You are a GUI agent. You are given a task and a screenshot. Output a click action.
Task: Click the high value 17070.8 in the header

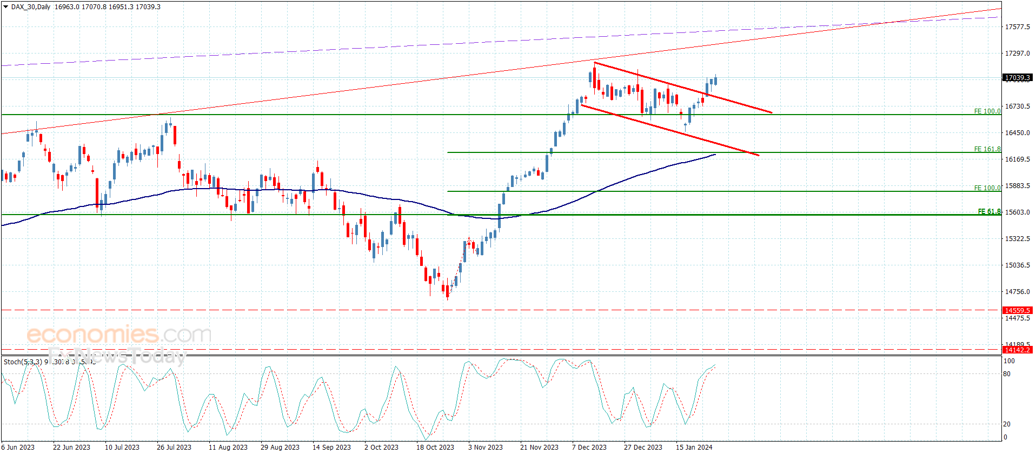pos(94,7)
